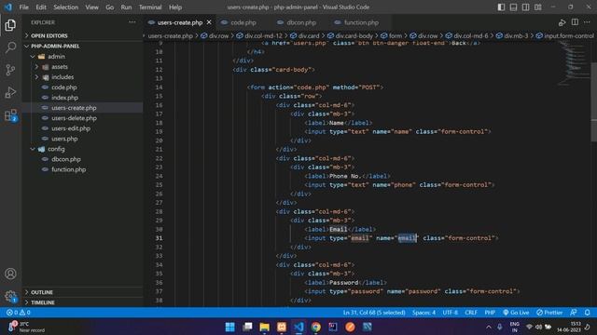Open users.php in the explorer tree
The width and height of the screenshot is (597, 335).
click(x=83, y=139)
